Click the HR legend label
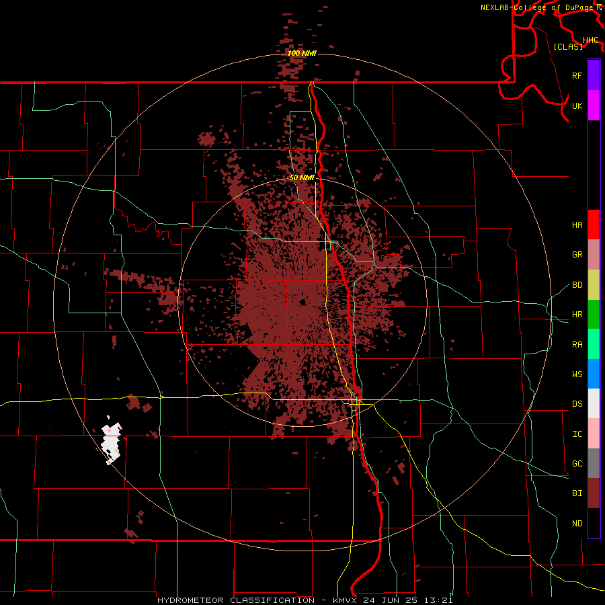 point(577,315)
